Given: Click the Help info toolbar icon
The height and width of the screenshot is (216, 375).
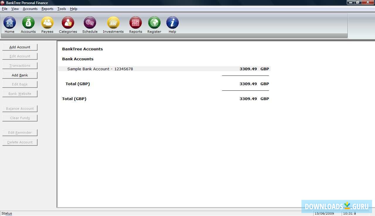Looking at the screenshot, I should (172, 23).
